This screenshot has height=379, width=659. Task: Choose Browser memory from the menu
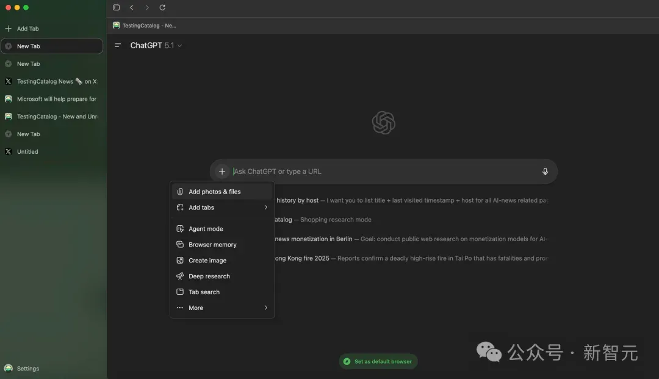(x=222, y=245)
